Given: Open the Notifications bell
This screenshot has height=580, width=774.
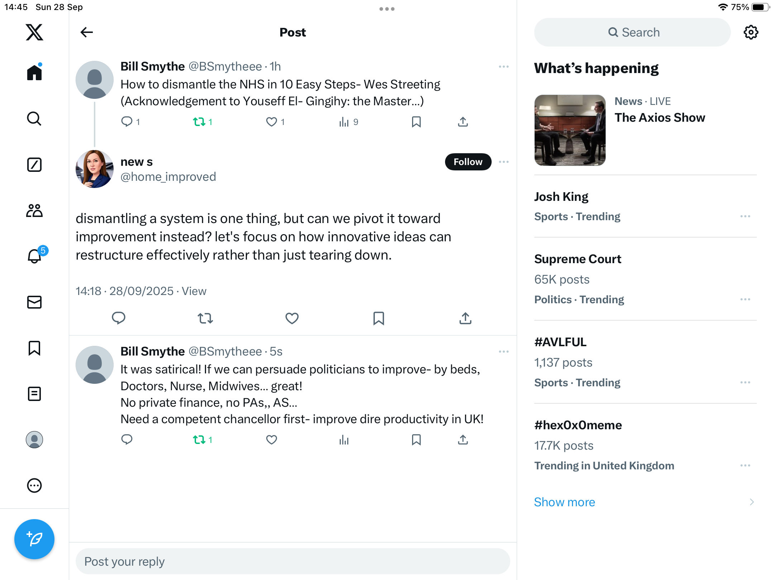Looking at the screenshot, I should click(35, 256).
